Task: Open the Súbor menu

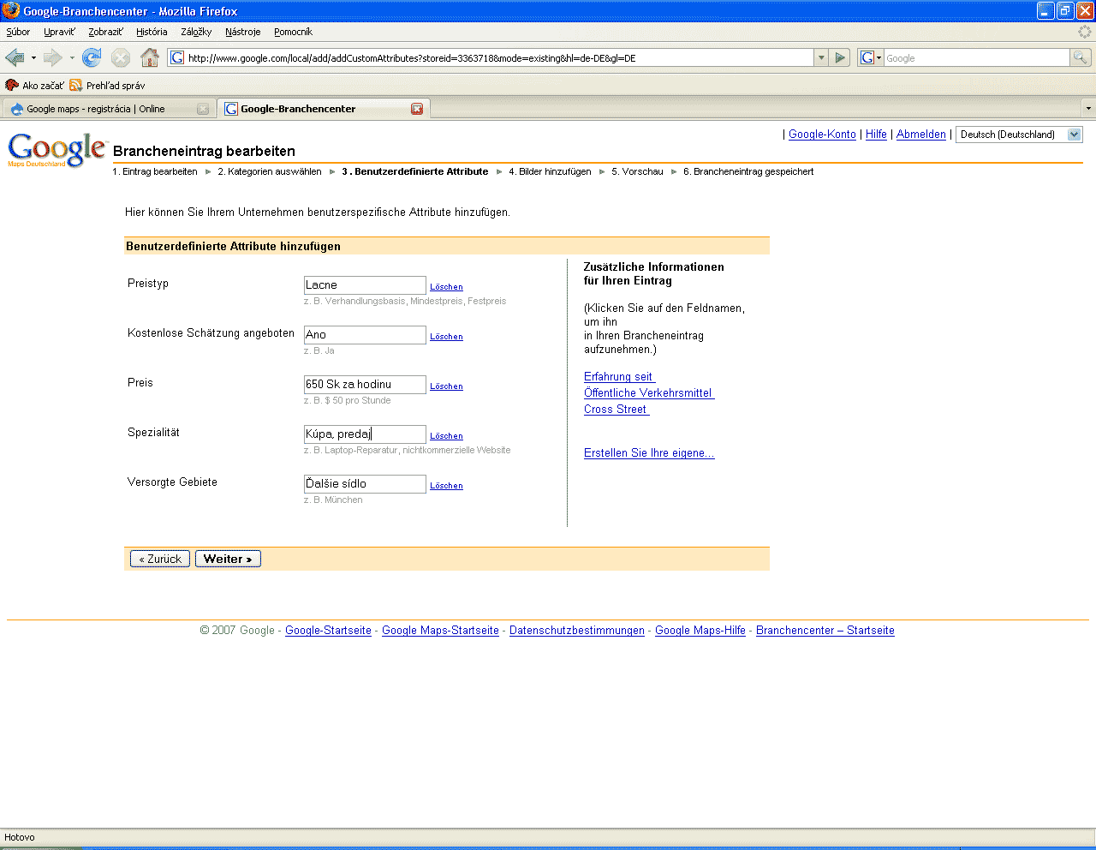Action: (x=18, y=32)
